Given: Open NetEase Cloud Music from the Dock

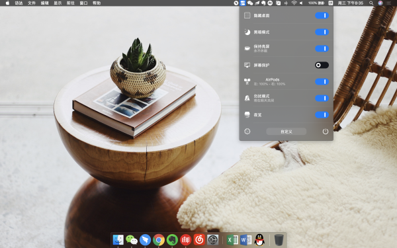Looking at the screenshot, I should 199,239.
